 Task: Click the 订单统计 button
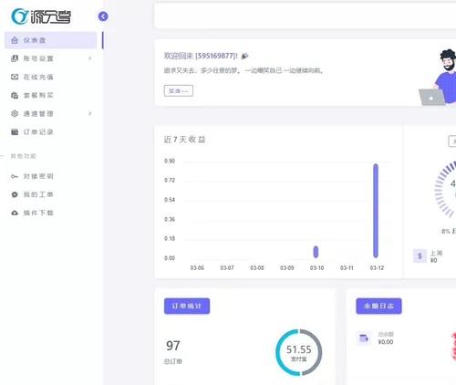click(187, 306)
